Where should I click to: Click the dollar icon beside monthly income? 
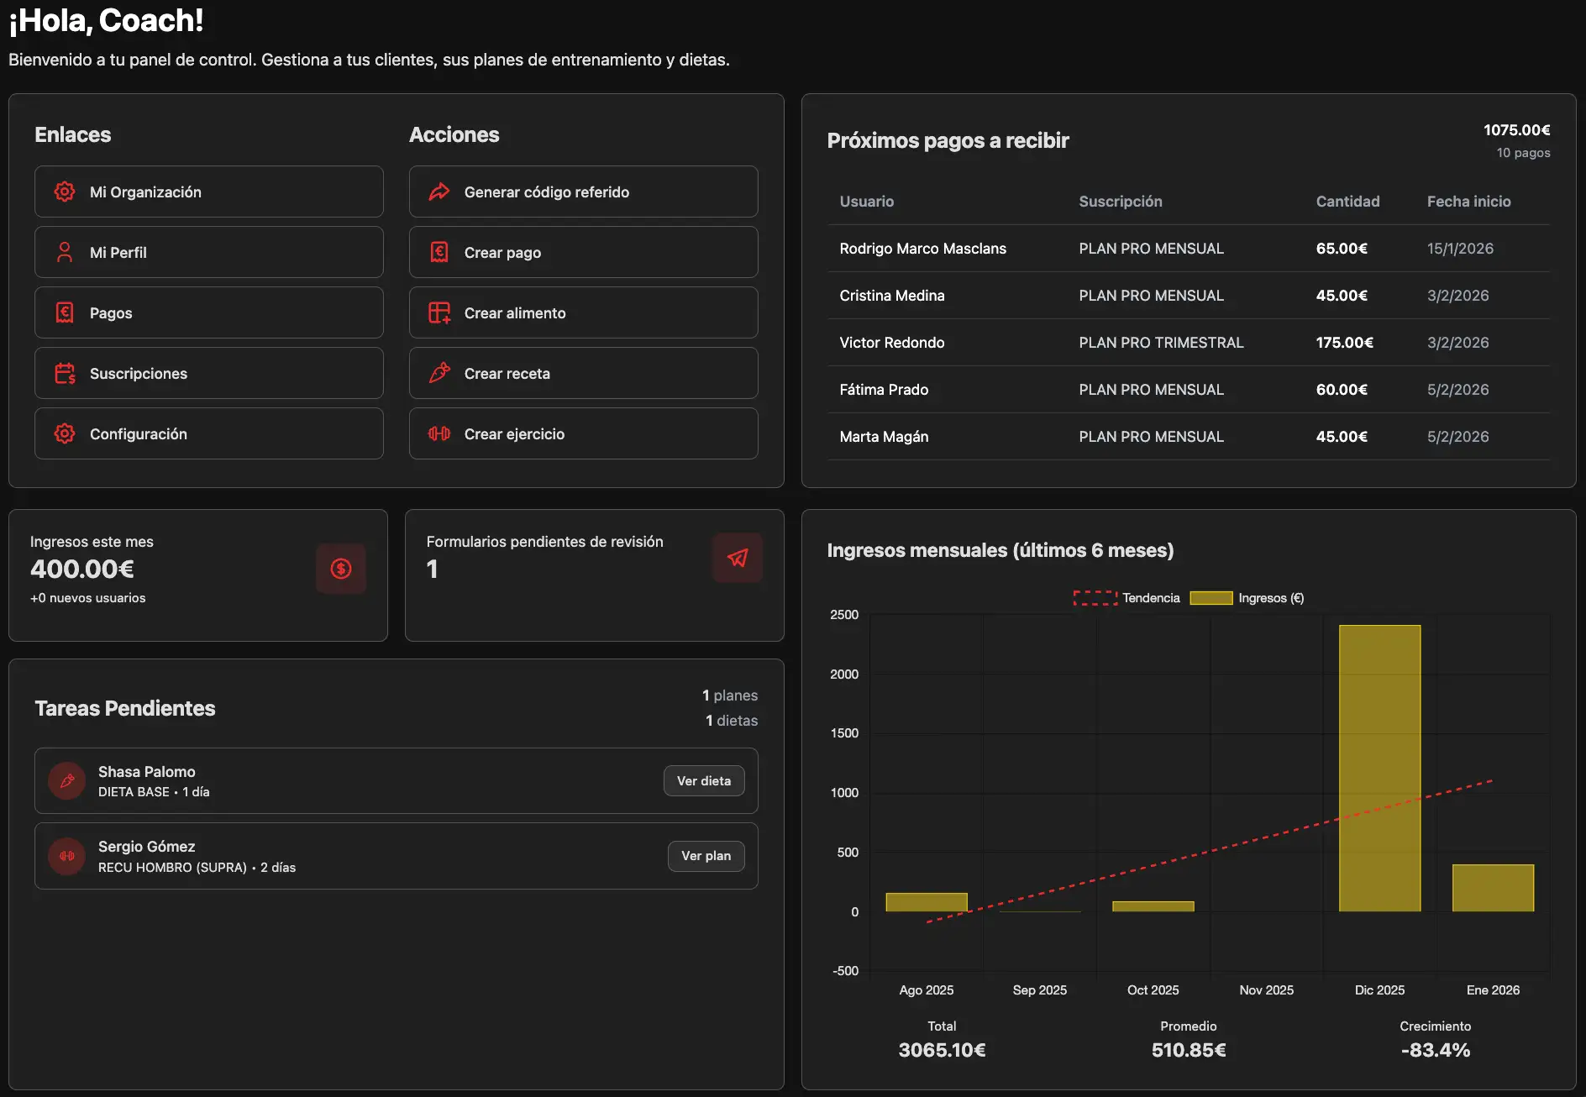[341, 569]
